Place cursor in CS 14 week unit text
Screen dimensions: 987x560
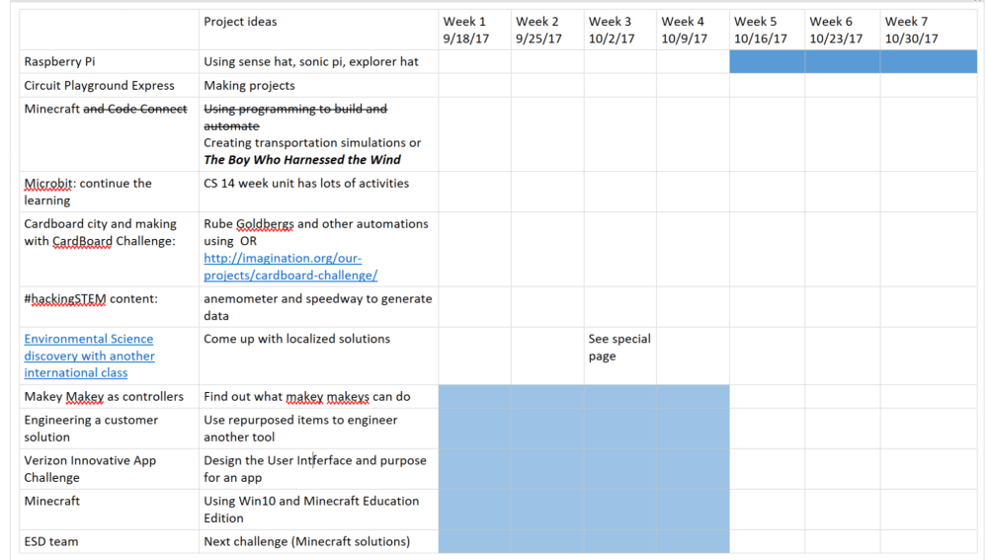pyautogui.click(x=306, y=184)
